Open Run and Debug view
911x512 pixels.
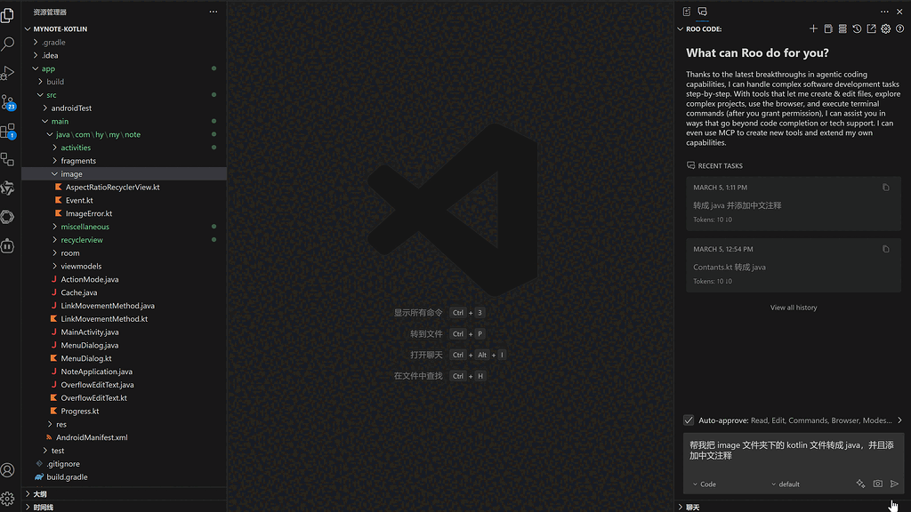[7, 73]
